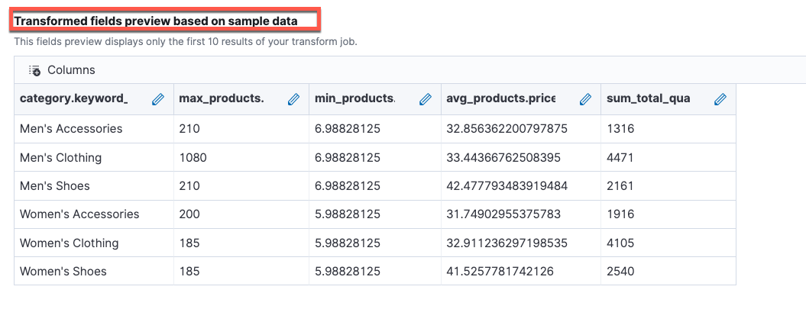Image resolution: width=806 pixels, height=309 pixels.
Task: Click the Women's Accessories row cell
Action: click(79, 214)
